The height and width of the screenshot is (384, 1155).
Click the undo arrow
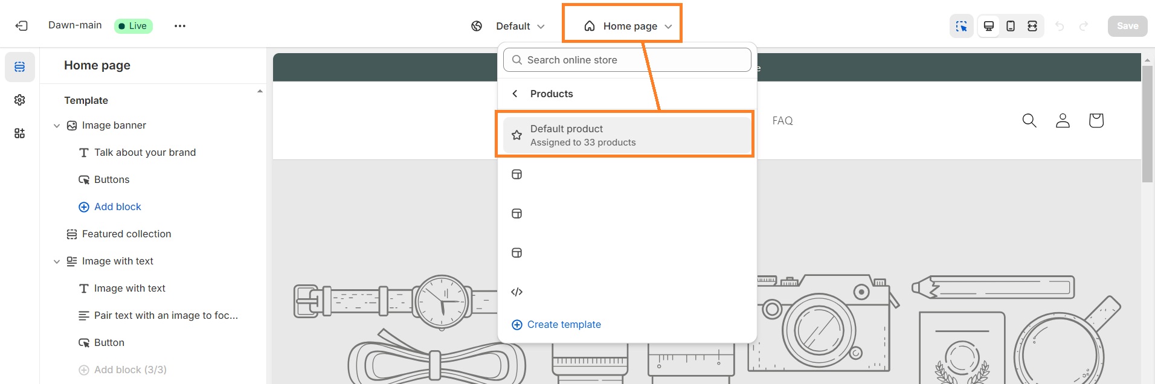1060,26
